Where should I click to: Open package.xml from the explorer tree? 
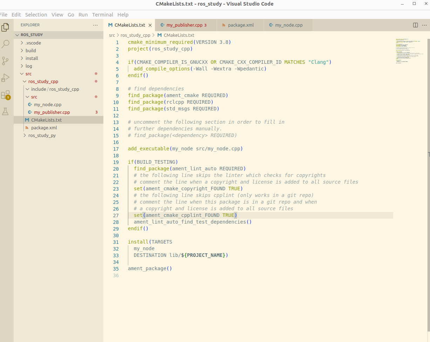click(x=59, y=128)
